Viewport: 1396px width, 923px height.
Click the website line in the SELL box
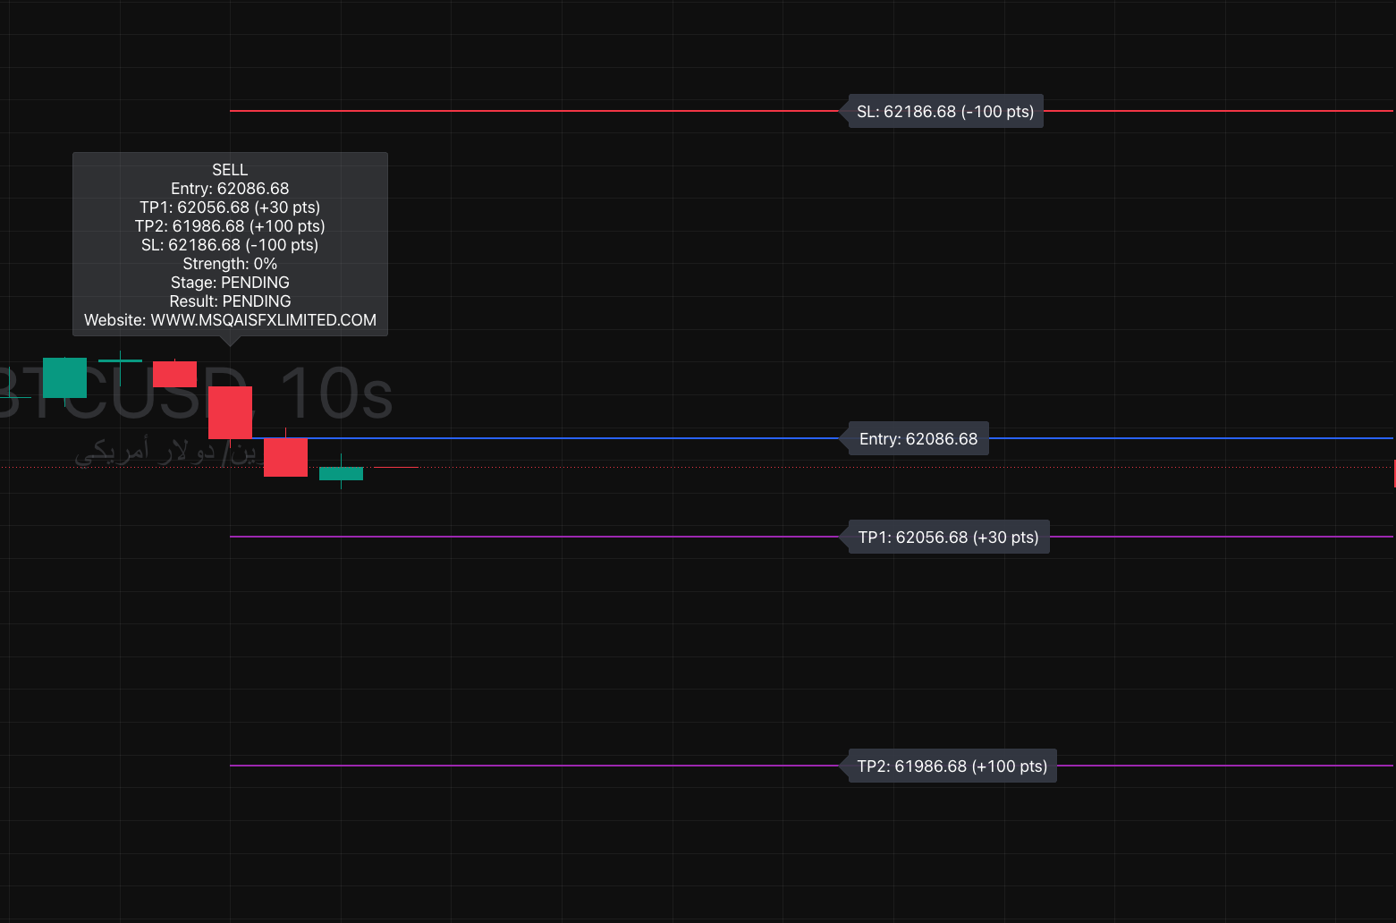click(x=230, y=320)
